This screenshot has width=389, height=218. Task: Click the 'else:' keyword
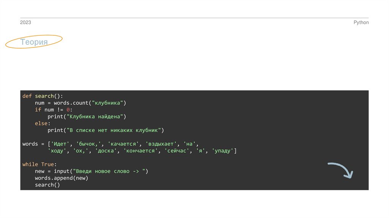(x=43, y=123)
